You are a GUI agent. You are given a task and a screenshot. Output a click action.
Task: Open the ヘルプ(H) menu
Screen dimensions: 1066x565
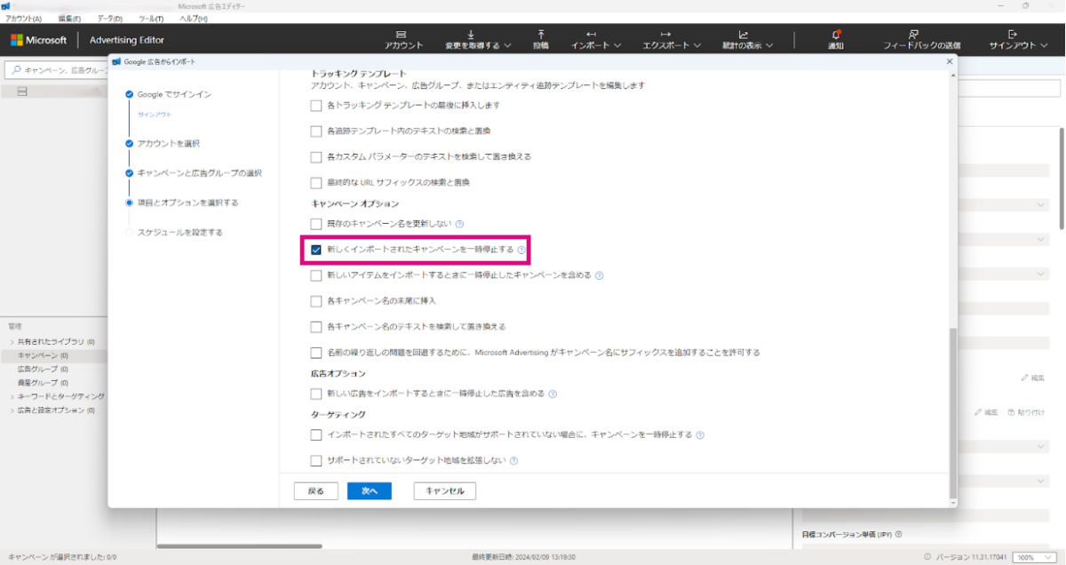[194, 19]
